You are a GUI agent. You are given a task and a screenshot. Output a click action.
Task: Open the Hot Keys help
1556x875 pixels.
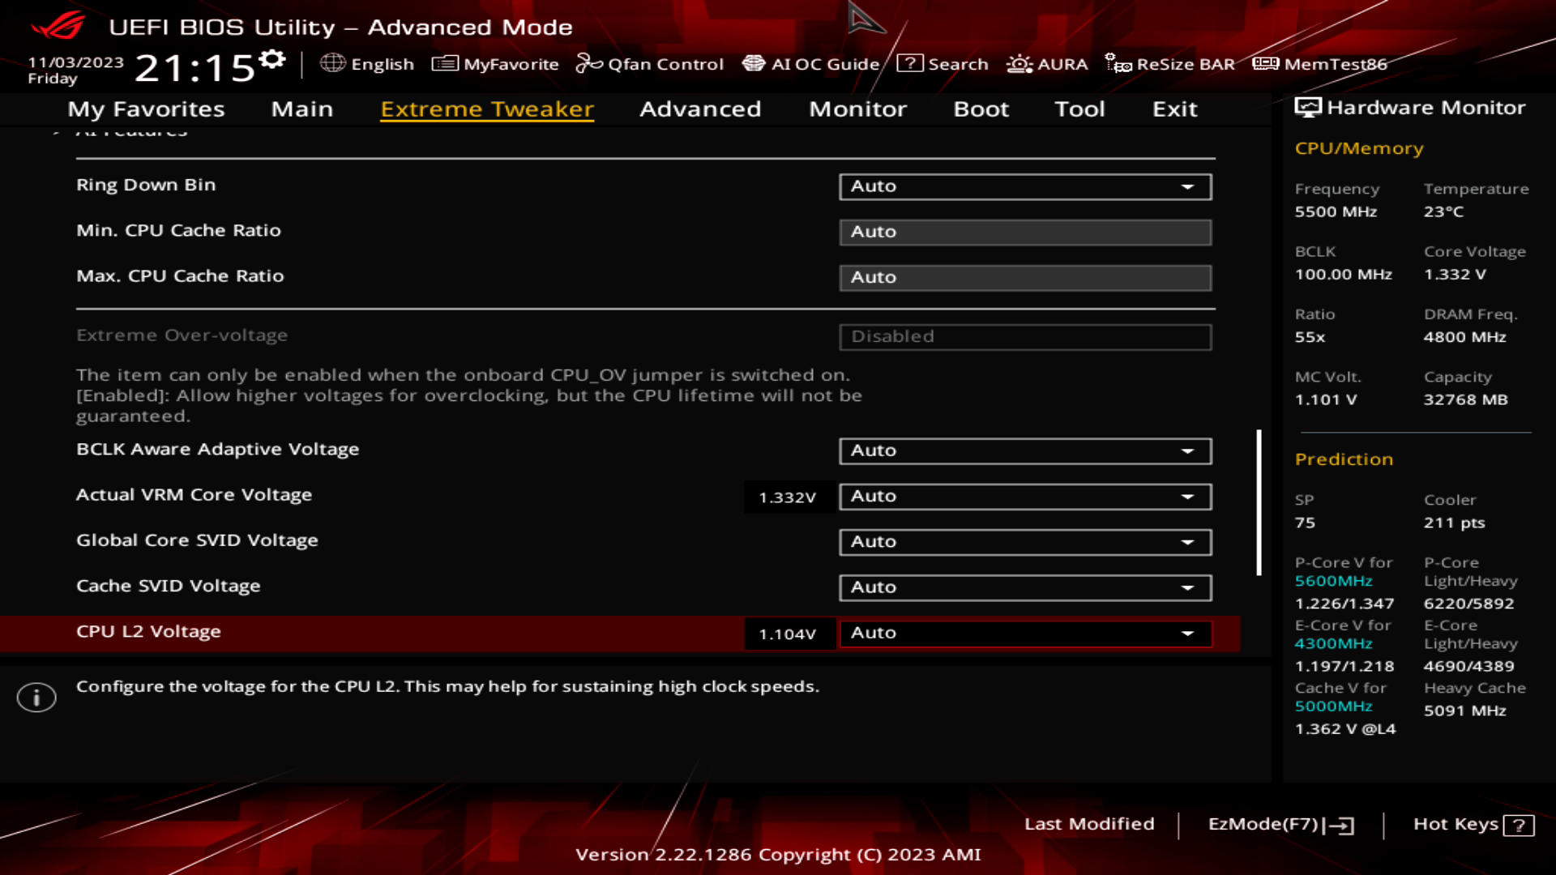(x=1472, y=824)
